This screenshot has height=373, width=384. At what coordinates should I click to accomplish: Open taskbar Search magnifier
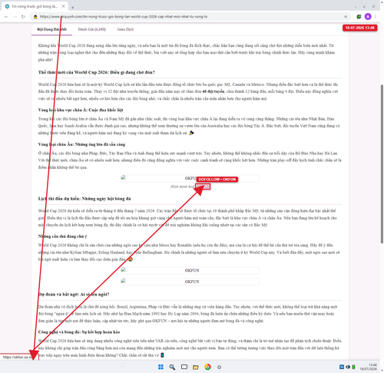point(172,367)
